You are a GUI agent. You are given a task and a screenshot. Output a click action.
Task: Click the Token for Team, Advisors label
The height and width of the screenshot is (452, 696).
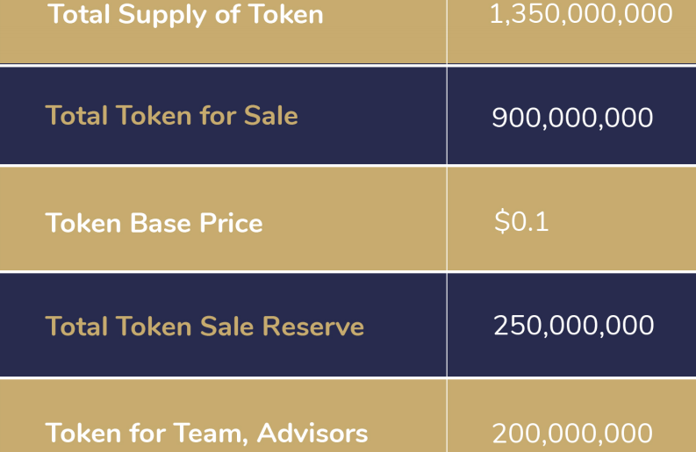click(206, 433)
